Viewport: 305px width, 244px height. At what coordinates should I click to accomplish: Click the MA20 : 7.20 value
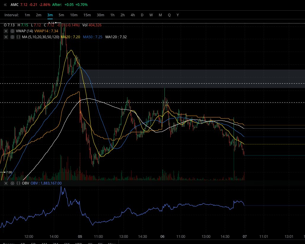coord(71,37)
